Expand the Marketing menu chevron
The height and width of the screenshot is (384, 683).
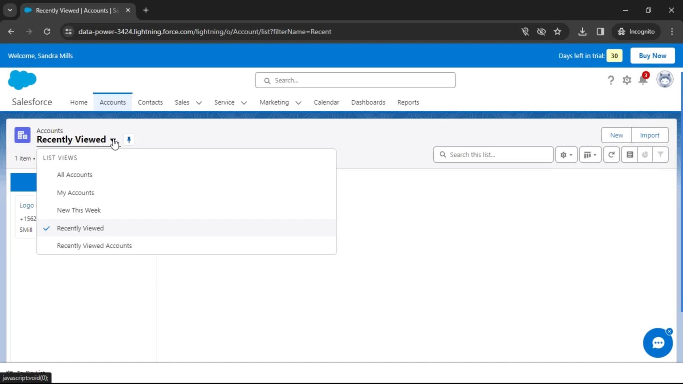pyautogui.click(x=298, y=103)
